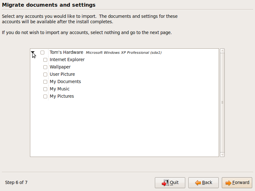Check the Internet Explorer import option
The image size is (255, 191).
point(45,60)
